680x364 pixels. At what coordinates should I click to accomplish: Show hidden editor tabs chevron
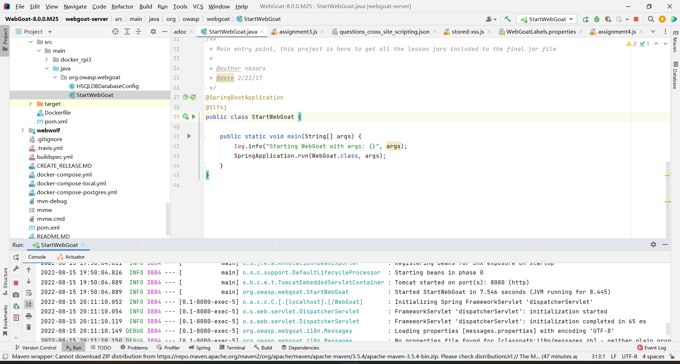click(x=653, y=31)
